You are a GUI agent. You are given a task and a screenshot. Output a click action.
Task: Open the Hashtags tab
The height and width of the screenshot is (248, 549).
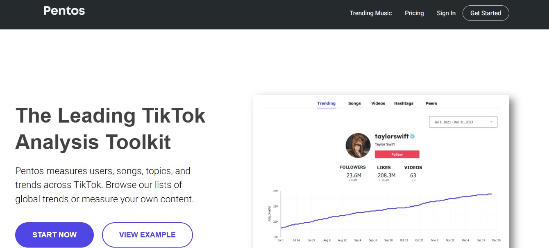click(404, 103)
